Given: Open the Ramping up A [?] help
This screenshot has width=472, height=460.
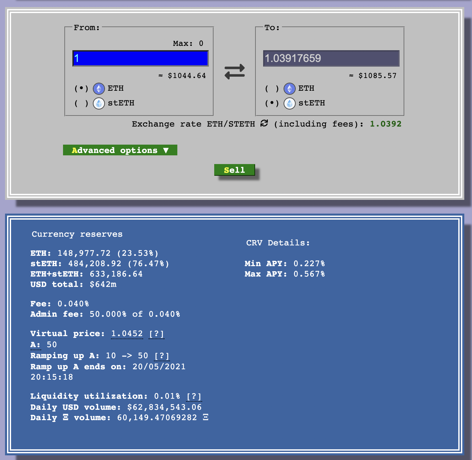Looking at the screenshot, I should click(x=162, y=356).
